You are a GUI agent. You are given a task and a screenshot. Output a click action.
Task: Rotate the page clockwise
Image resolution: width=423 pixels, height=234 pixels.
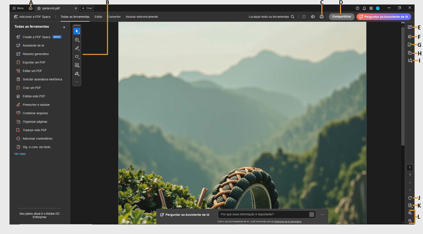click(410, 198)
